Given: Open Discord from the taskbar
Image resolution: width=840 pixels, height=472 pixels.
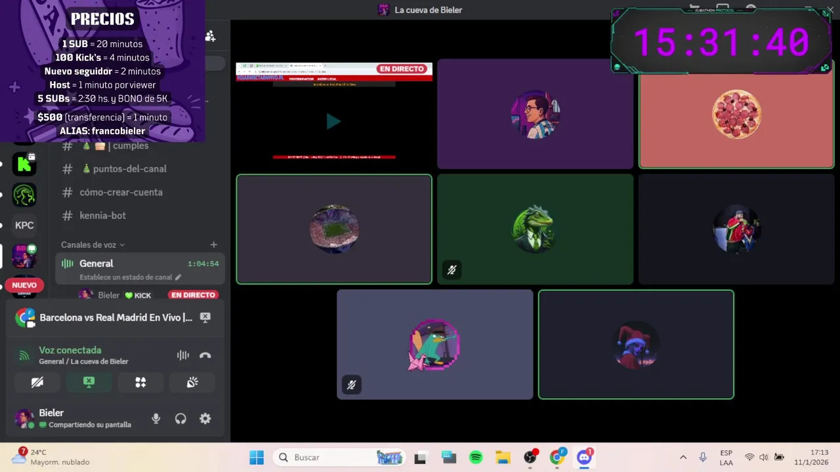Looking at the screenshot, I should coord(585,457).
